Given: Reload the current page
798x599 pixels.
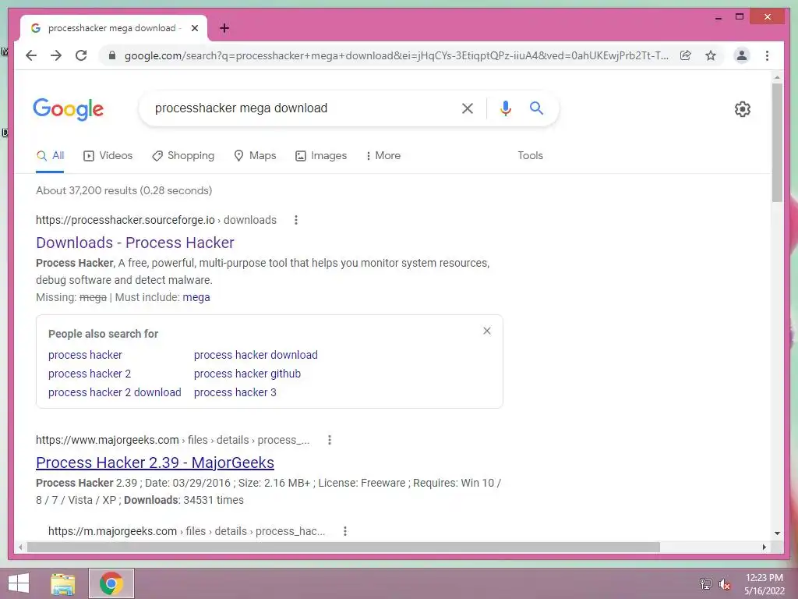Looking at the screenshot, I should point(81,55).
